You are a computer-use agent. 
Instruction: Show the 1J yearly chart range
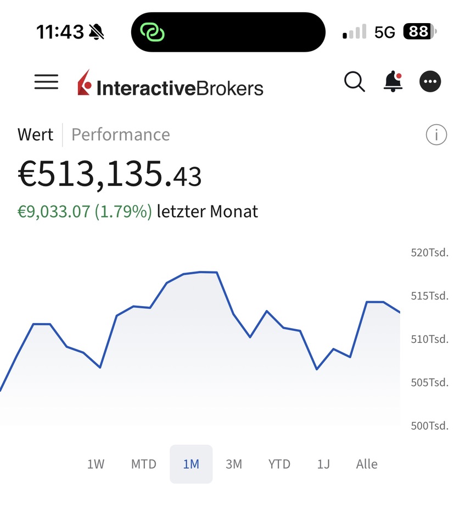point(323,464)
